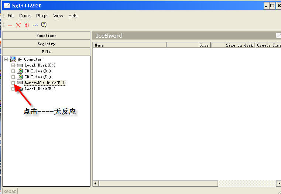Image resolution: width=281 pixels, height=194 pixels.
Task: Click the Local Disk (C:) drive icon
Action: pyautogui.click(x=20, y=65)
